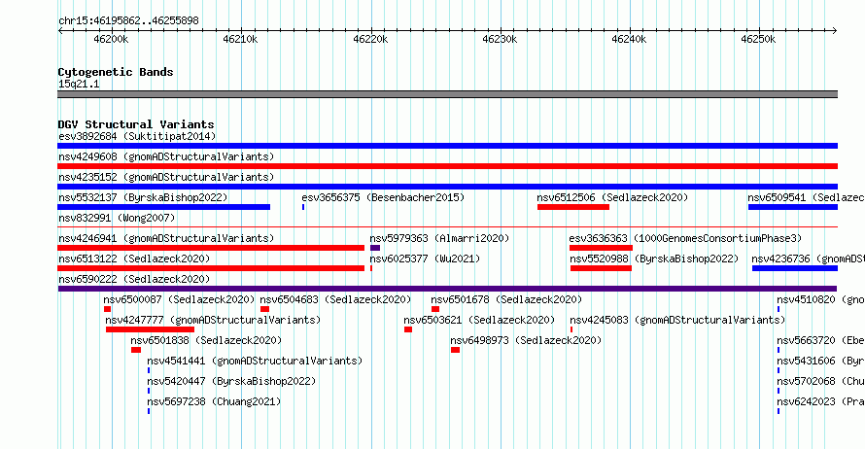Viewport: 865px width, 449px height.
Task: Open variant nsv6025377 (Wu2021)
Action: tap(425, 259)
